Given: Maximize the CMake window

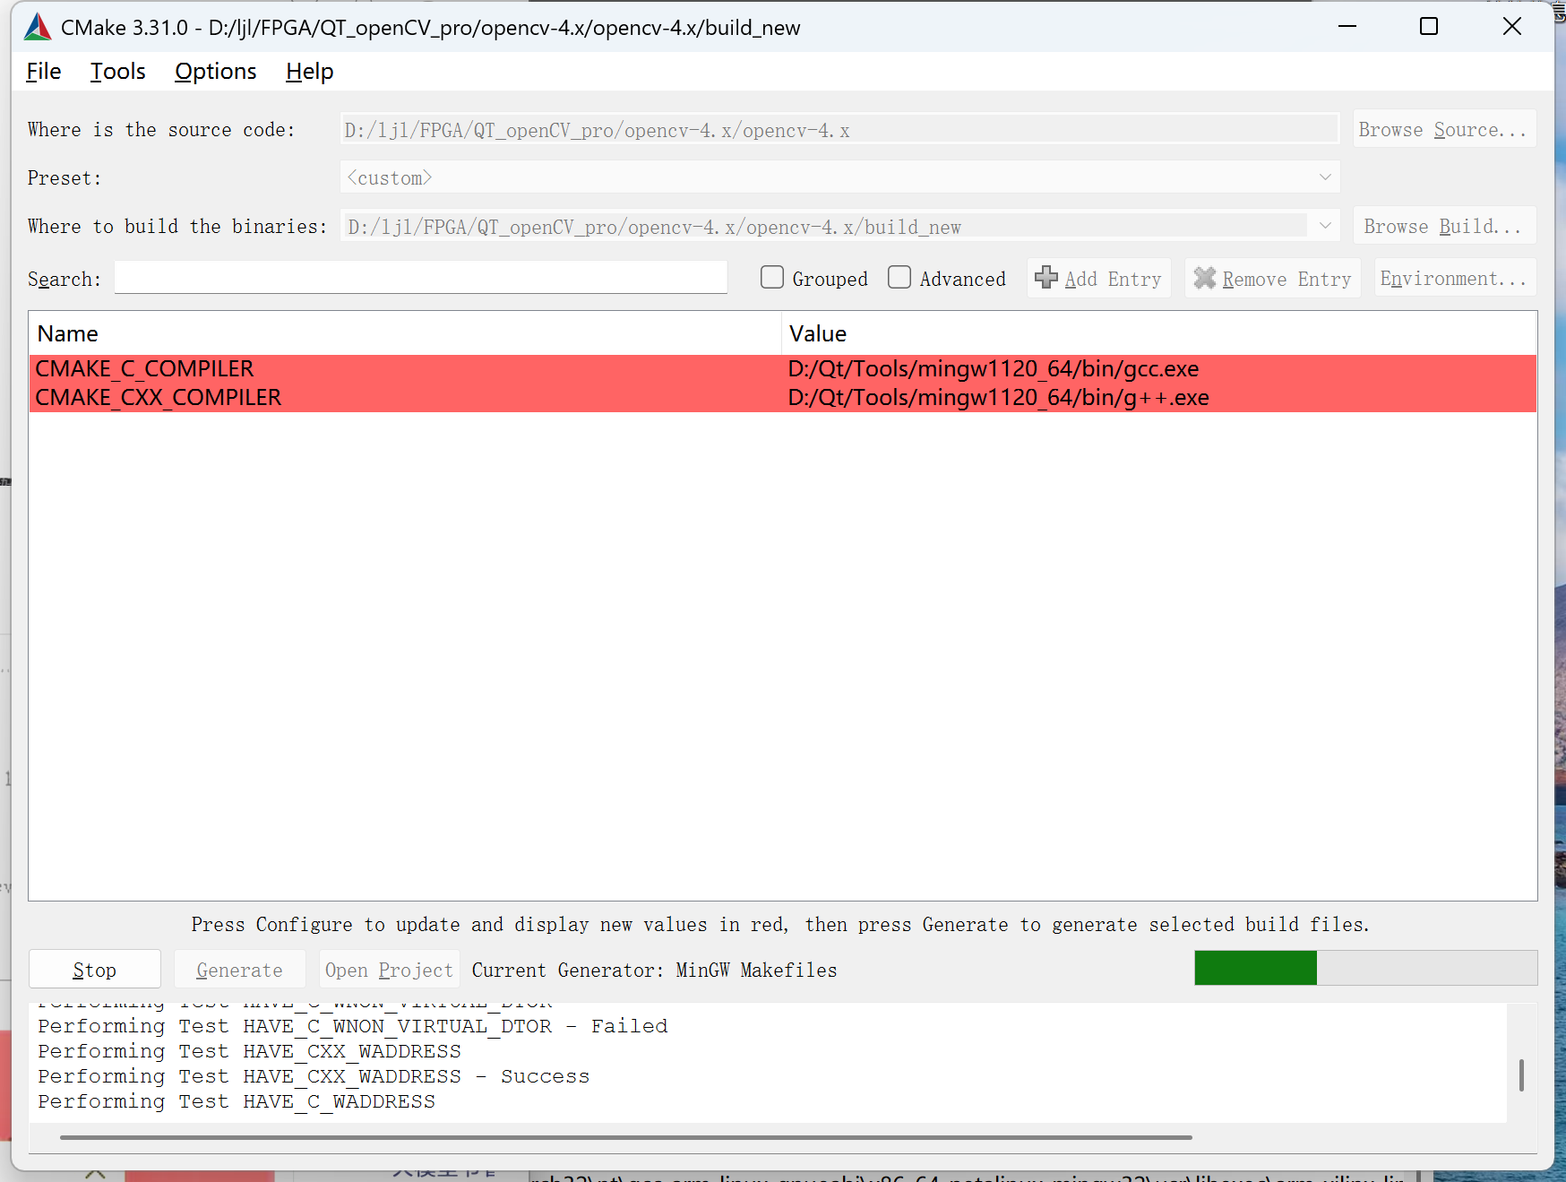Looking at the screenshot, I should point(1429,27).
